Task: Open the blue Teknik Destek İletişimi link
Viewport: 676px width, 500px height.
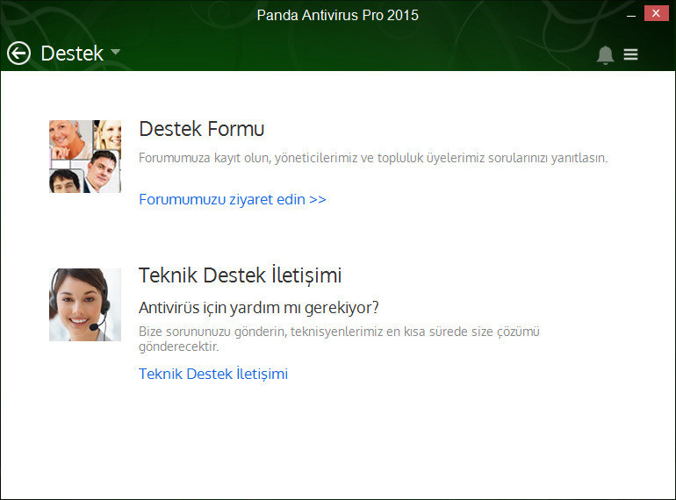Action: click(x=213, y=374)
